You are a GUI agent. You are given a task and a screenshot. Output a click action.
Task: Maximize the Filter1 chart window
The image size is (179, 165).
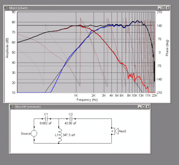point(163,8)
